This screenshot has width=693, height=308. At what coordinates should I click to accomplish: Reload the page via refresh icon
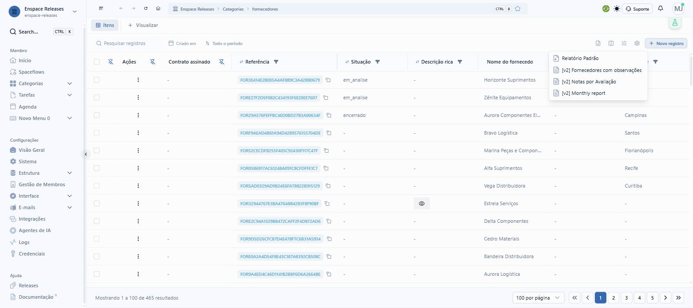point(146,8)
